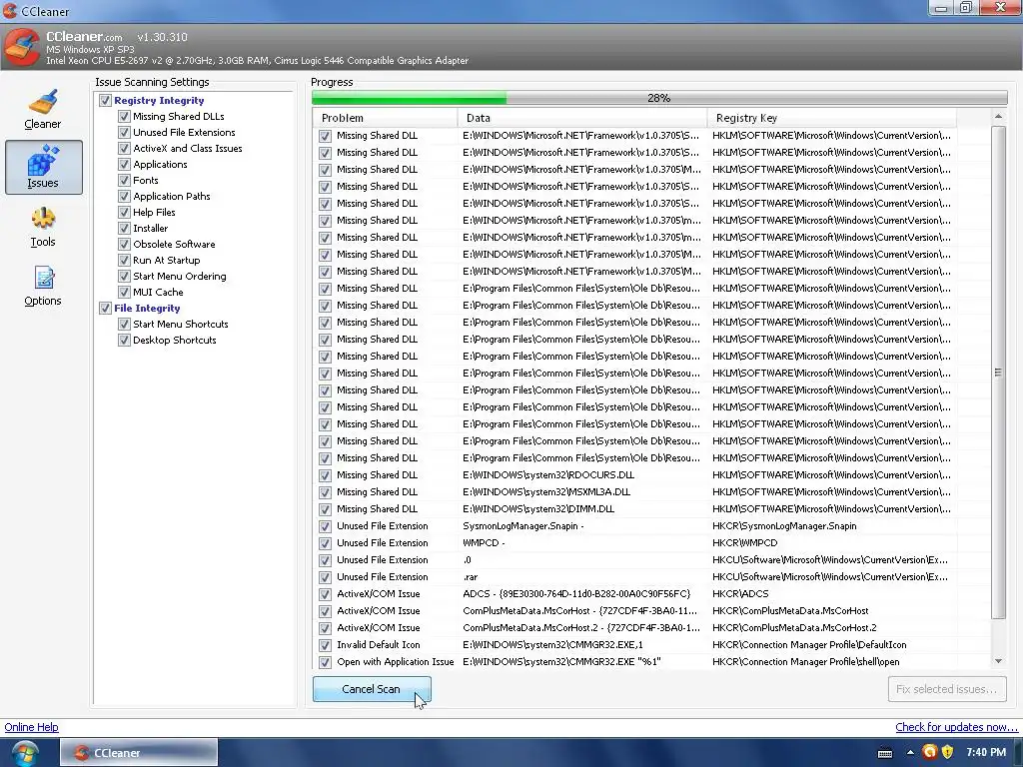This screenshot has width=1023, height=767.
Task: Select the HKCR\ADCS registry key cell
Action: point(740,593)
